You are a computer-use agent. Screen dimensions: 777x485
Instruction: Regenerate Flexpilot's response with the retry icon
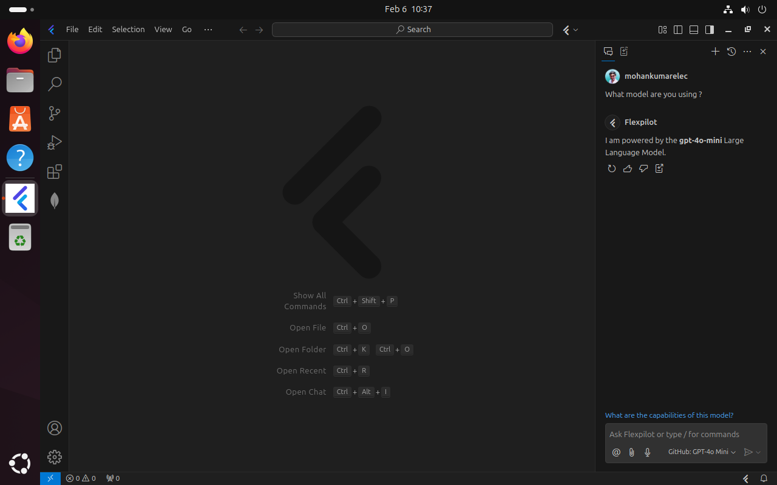pyautogui.click(x=611, y=169)
